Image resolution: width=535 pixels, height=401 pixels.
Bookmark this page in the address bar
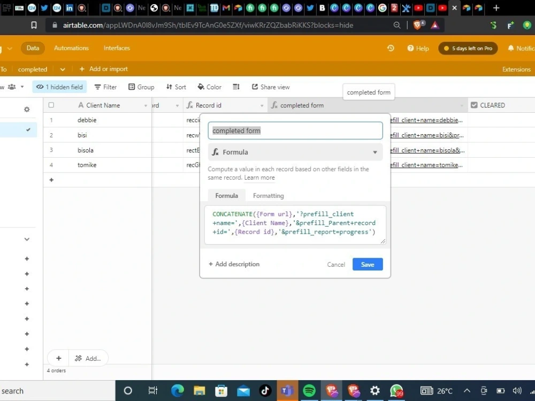click(34, 25)
